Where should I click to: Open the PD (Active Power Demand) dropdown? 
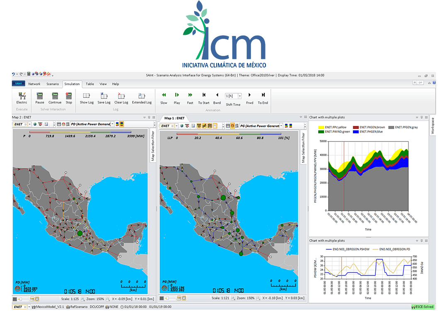(x=112, y=124)
